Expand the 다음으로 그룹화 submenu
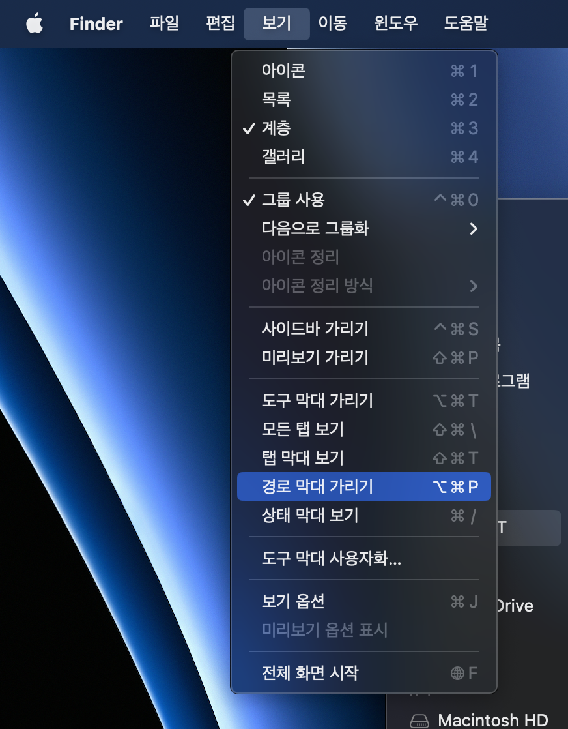 [363, 229]
